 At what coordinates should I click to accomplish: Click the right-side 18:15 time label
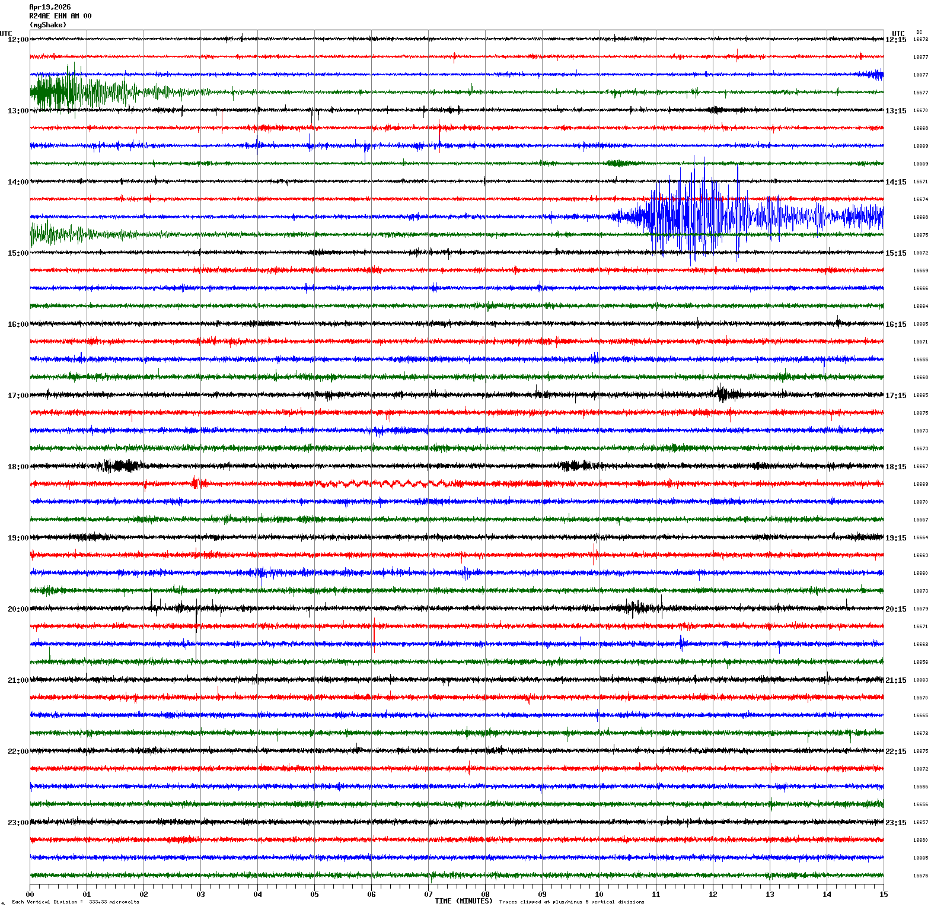click(x=895, y=467)
